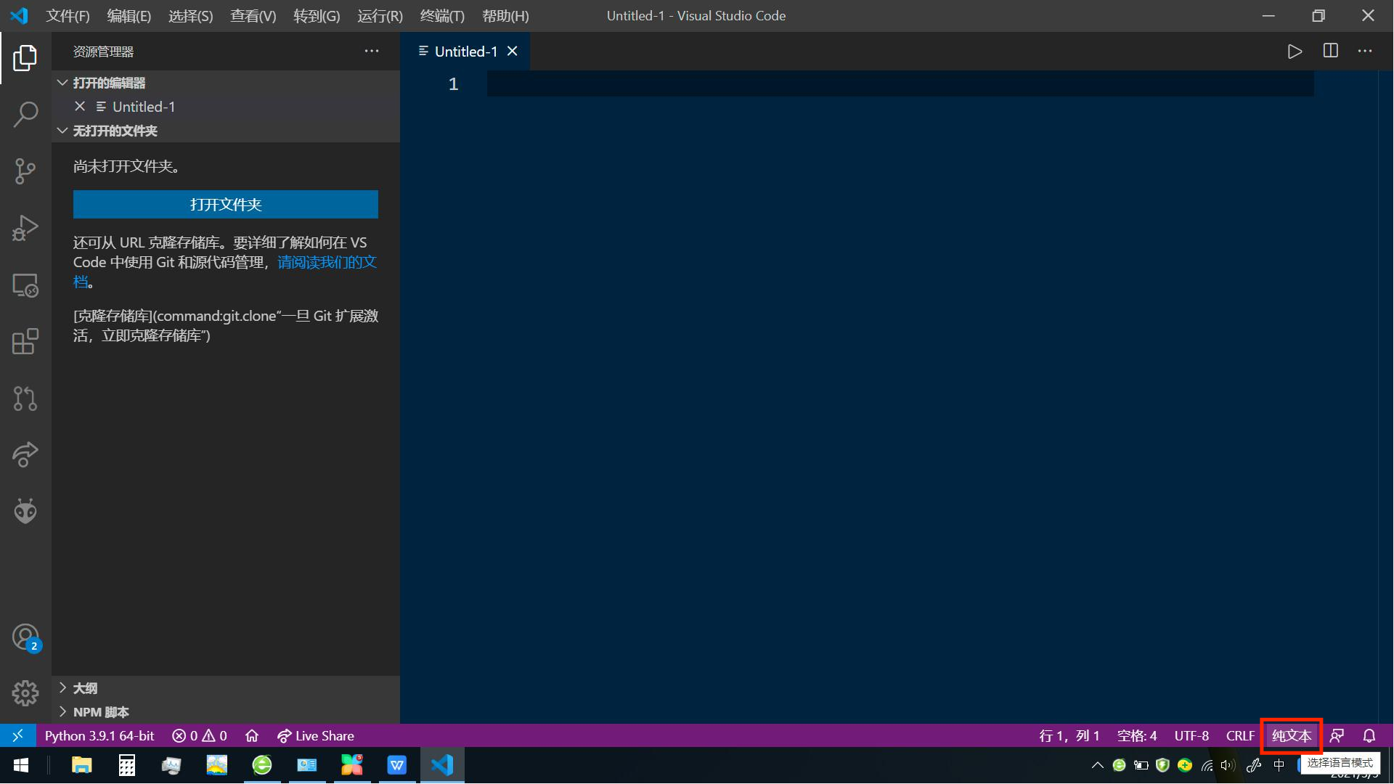Toggle the Explorer view icon
The image size is (1394, 784).
[x=25, y=58]
